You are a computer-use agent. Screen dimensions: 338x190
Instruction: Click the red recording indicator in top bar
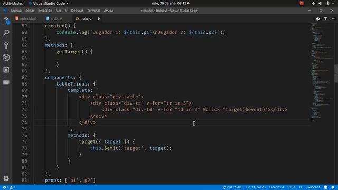click(302, 3)
